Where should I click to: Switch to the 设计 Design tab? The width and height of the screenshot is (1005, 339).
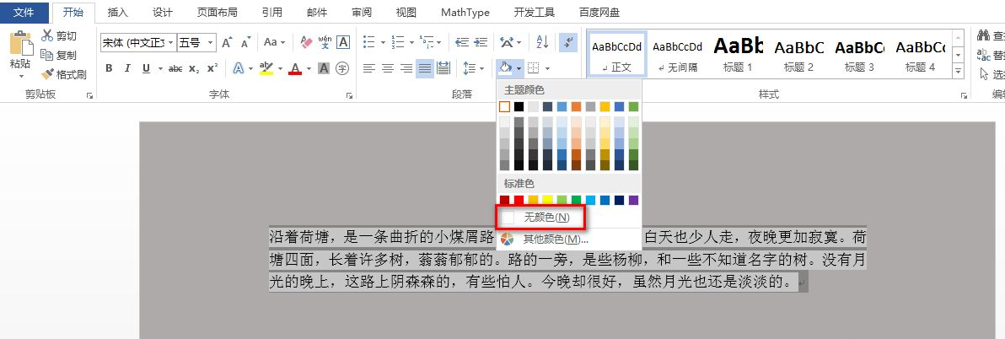click(x=163, y=12)
